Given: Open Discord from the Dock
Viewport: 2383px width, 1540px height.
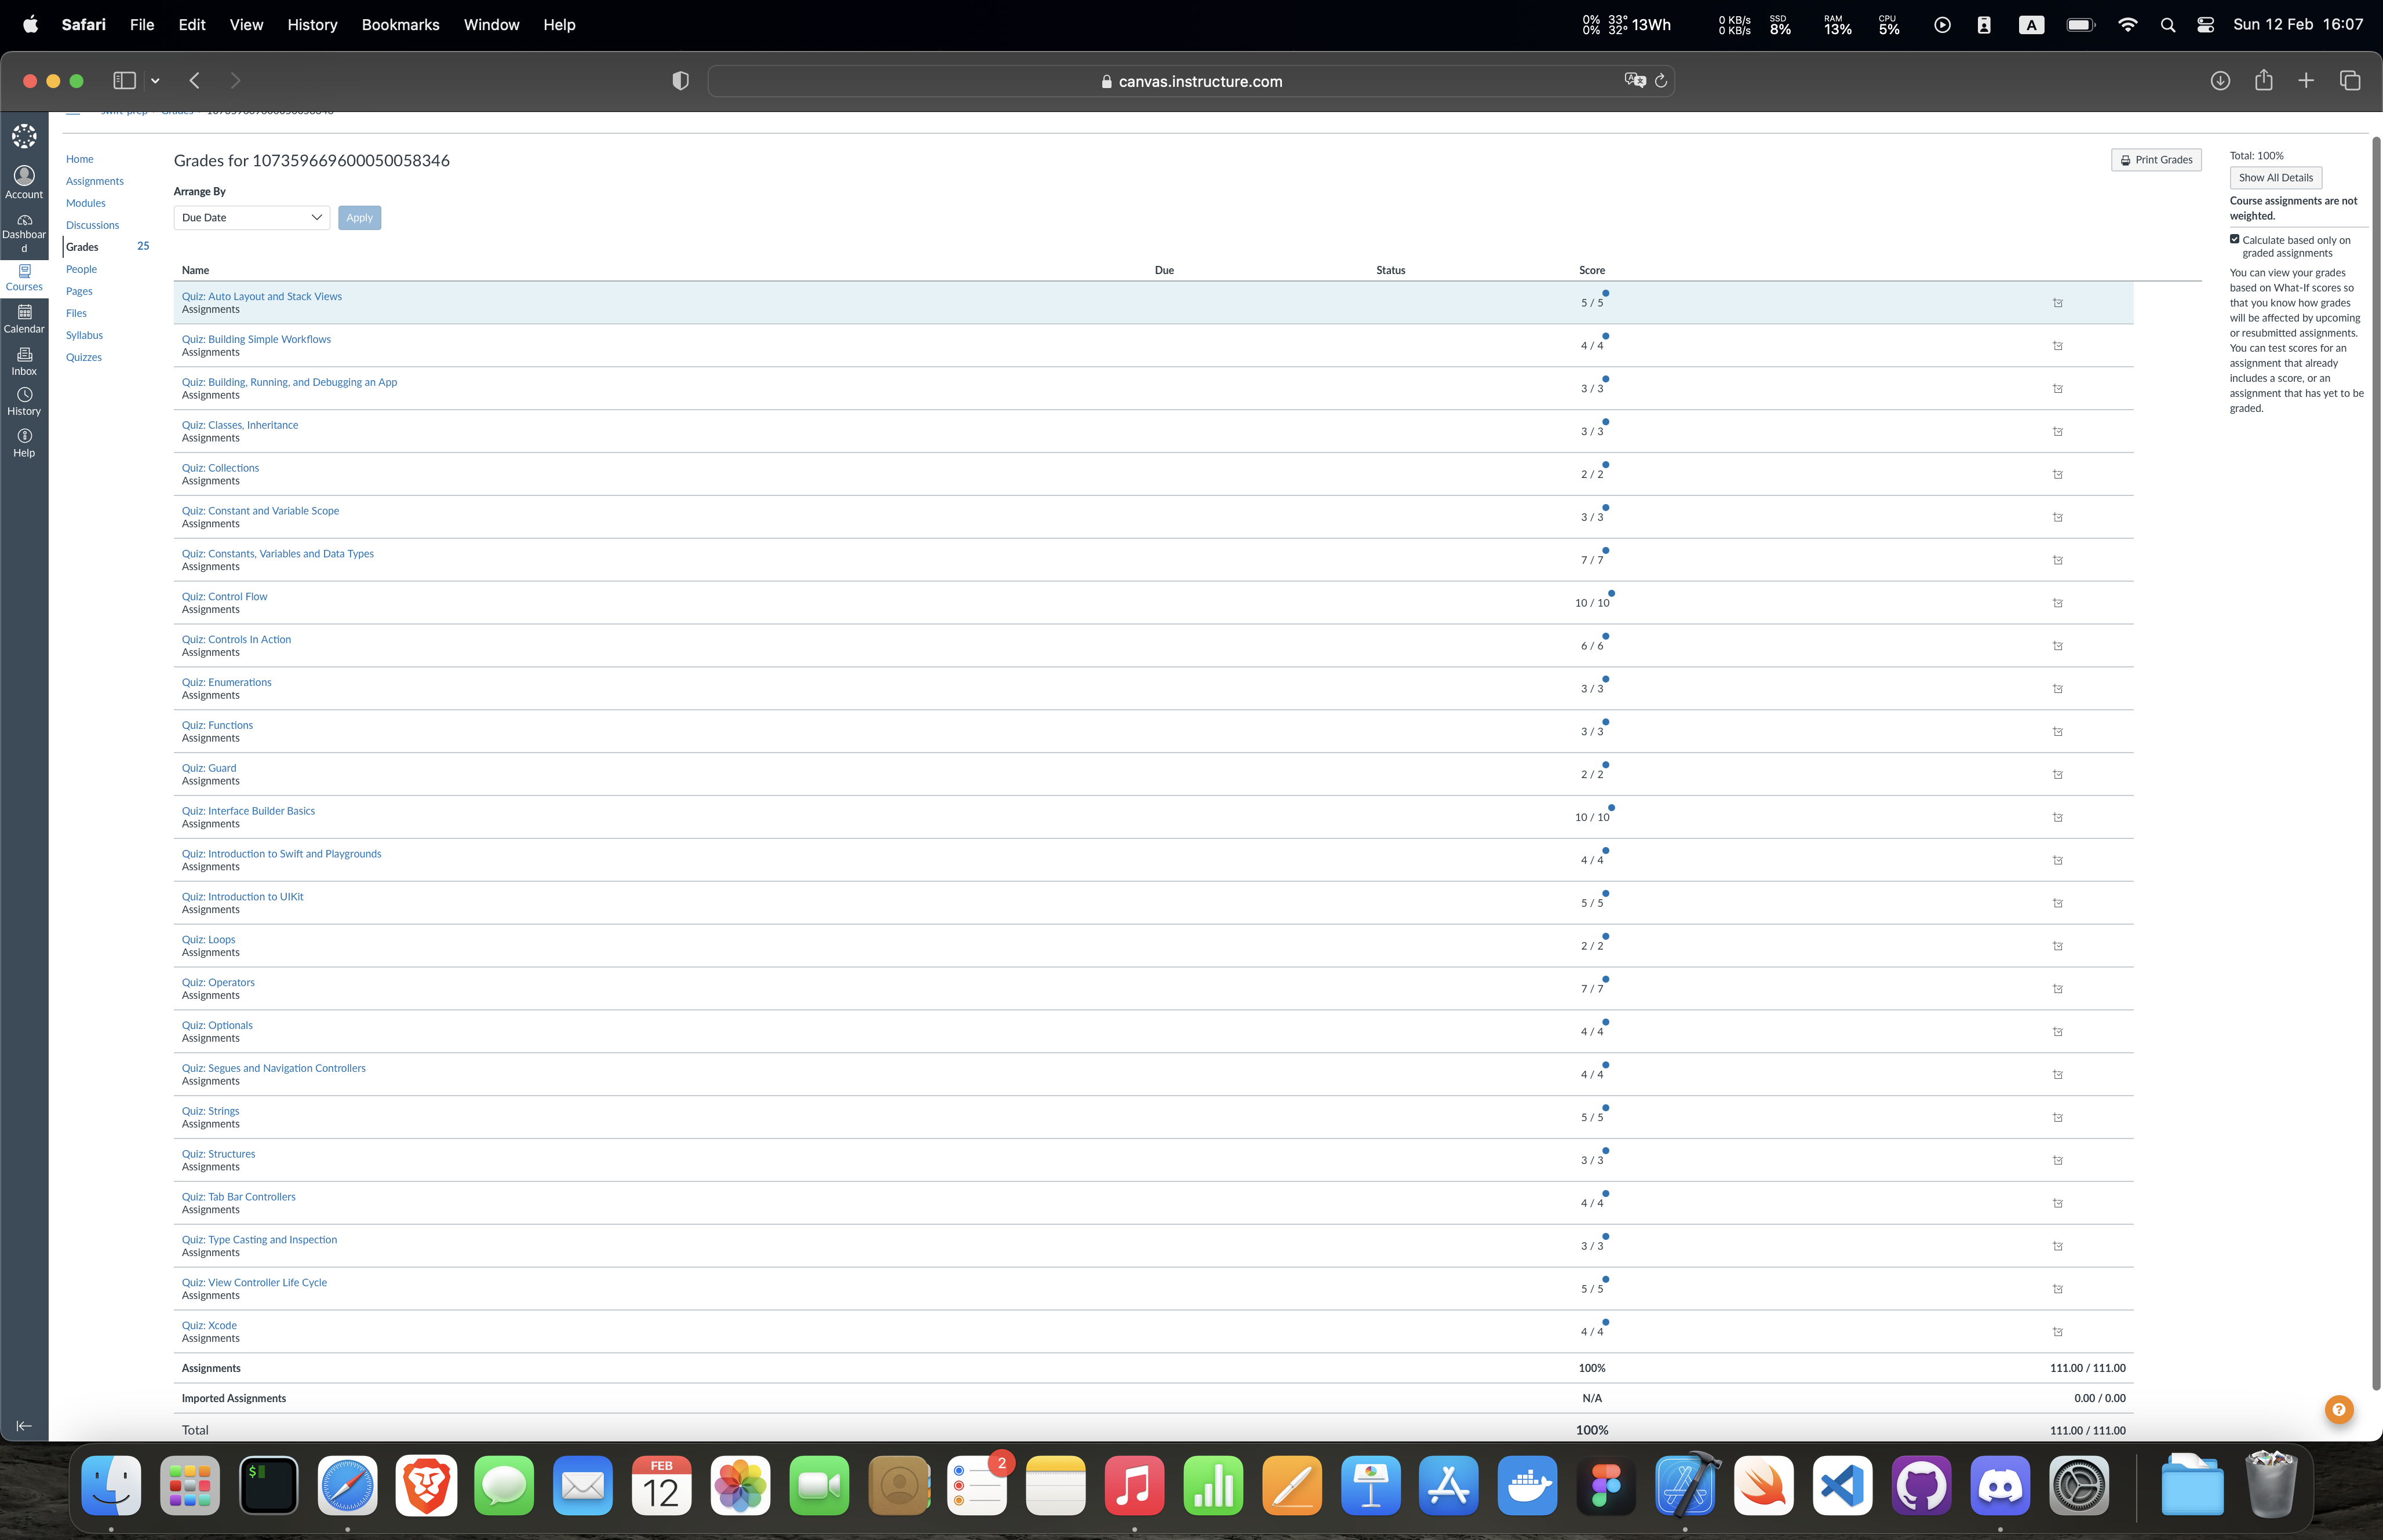Looking at the screenshot, I should coord(2000,1486).
